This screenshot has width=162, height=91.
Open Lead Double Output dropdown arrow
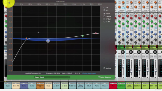coord(131,78)
